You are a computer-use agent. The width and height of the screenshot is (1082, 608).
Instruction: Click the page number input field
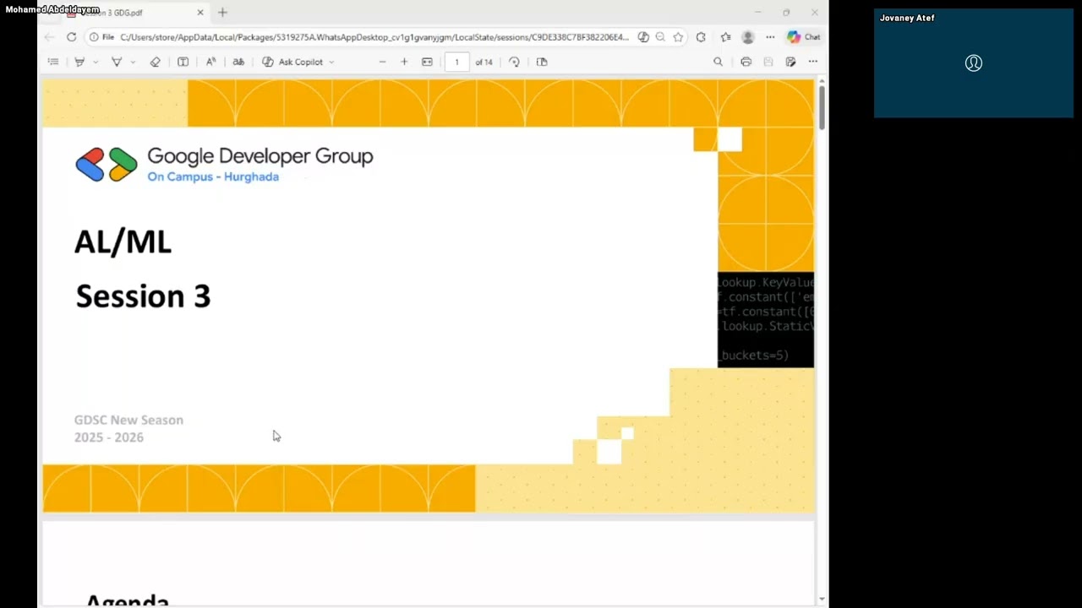[x=456, y=62]
